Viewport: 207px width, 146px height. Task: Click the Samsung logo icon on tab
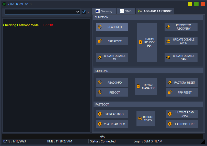pos(98,11)
